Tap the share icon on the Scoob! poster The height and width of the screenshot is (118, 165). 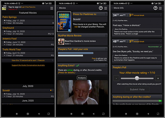pyautogui.click(x=69, y=30)
